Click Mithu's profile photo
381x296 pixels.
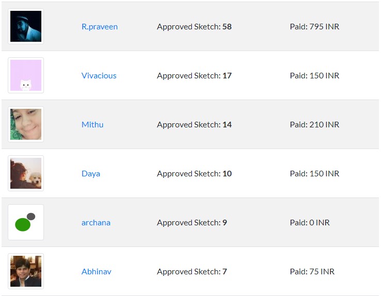point(26,124)
